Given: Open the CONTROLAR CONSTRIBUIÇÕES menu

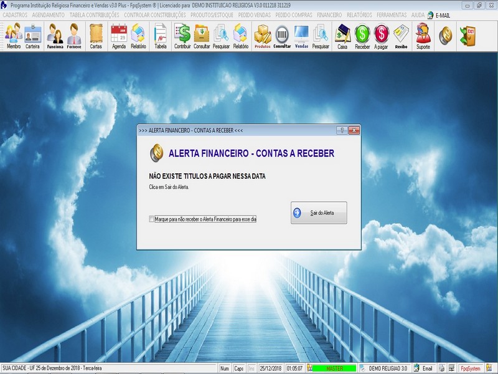Looking at the screenshot, I should (x=154, y=15).
